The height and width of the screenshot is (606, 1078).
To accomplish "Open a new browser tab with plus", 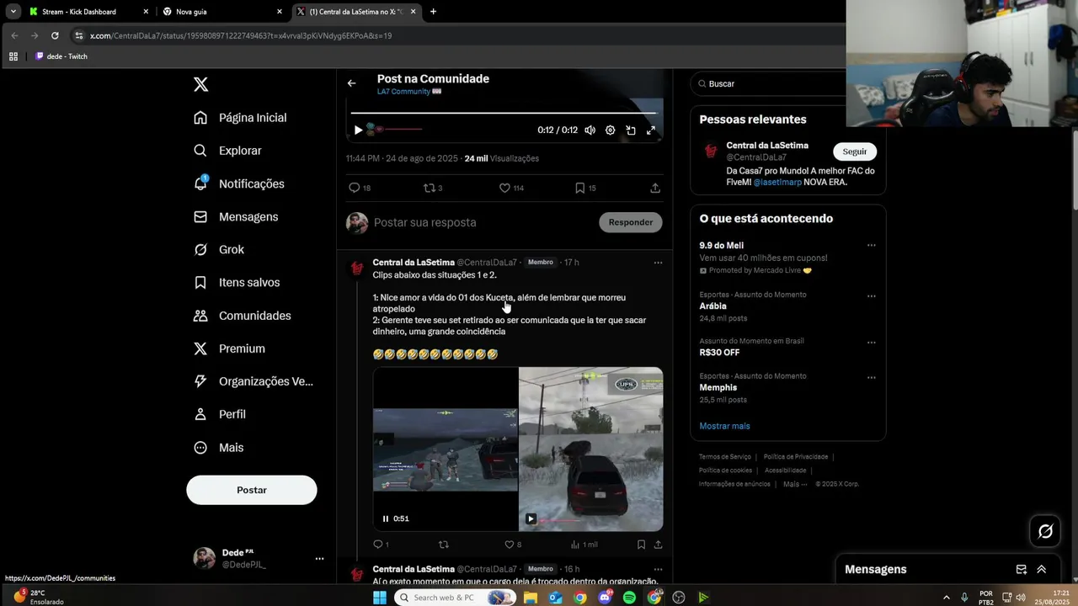I will click(433, 12).
